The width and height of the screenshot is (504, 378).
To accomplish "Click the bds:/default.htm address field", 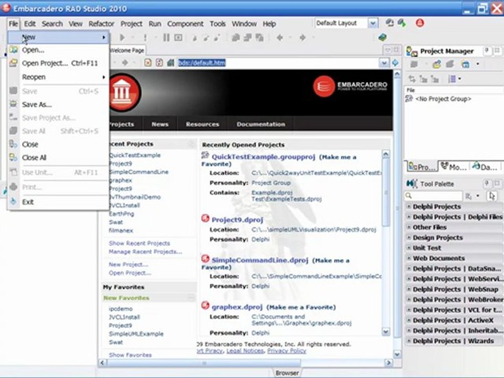I will pyautogui.click(x=278, y=62).
